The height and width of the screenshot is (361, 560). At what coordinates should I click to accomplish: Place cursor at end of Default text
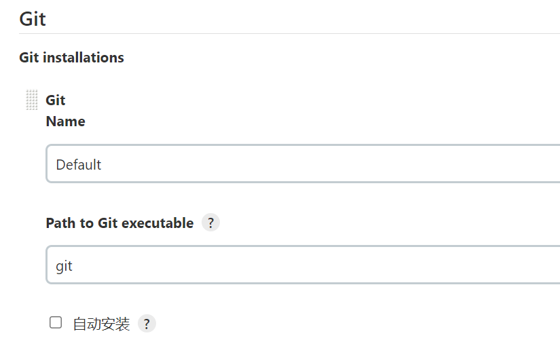pos(102,165)
